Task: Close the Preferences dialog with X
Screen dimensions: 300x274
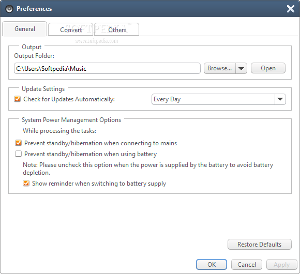Action: [291, 9]
